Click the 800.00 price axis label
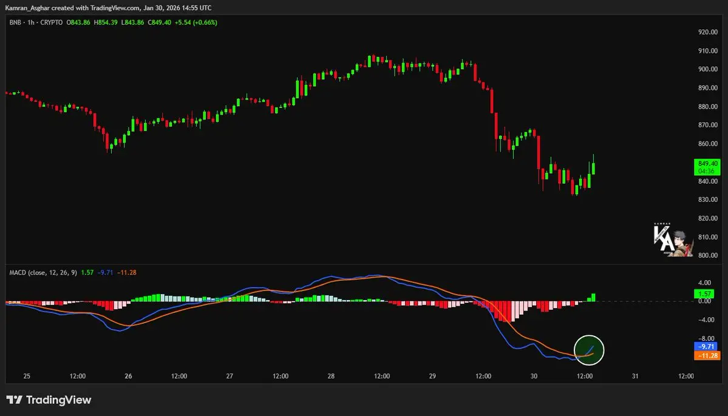728x416 pixels. 708,255
